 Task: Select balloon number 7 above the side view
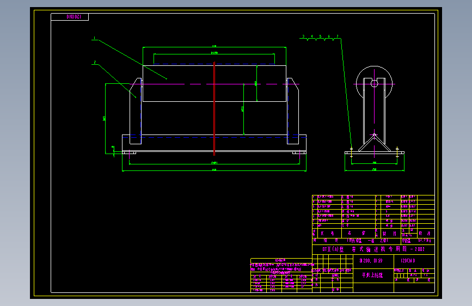(x=337, y=36)
